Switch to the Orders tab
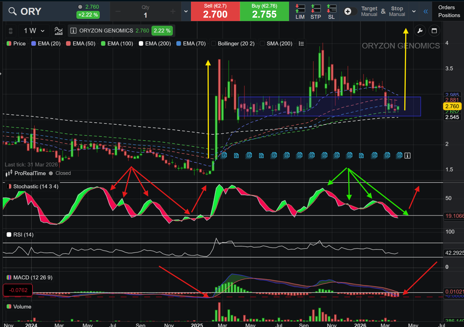464x327 pixels. pos(447,7)
